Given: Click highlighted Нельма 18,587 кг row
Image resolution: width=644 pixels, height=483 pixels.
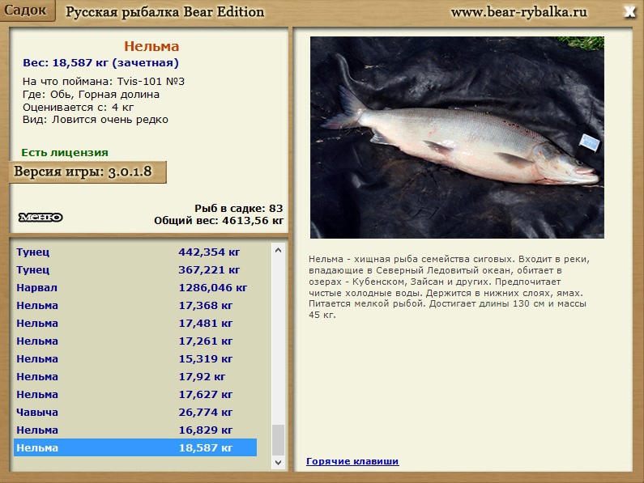Looking at the screenshot, I should [x=134, y=447].
